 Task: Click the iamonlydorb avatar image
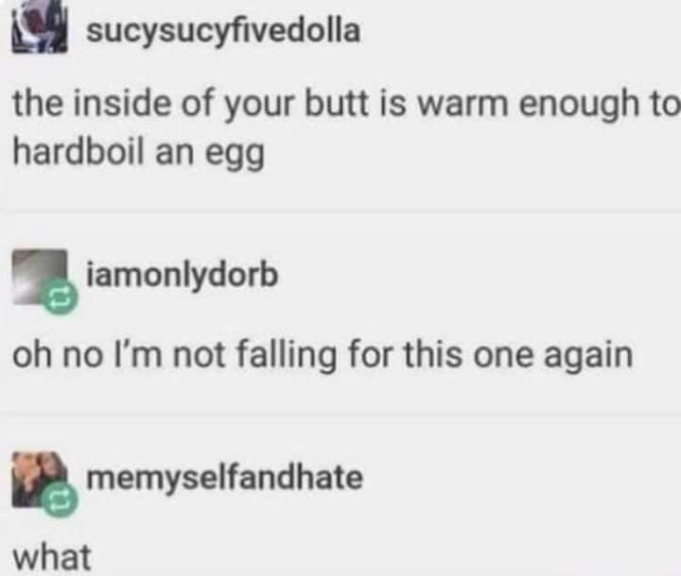click(x=40, y=277)
